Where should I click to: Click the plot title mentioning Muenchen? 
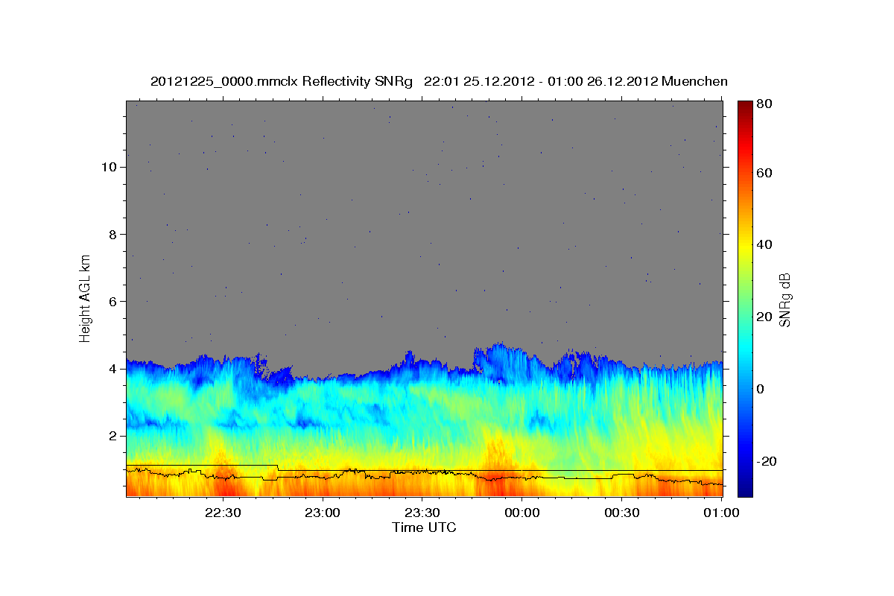click(439, 81)
